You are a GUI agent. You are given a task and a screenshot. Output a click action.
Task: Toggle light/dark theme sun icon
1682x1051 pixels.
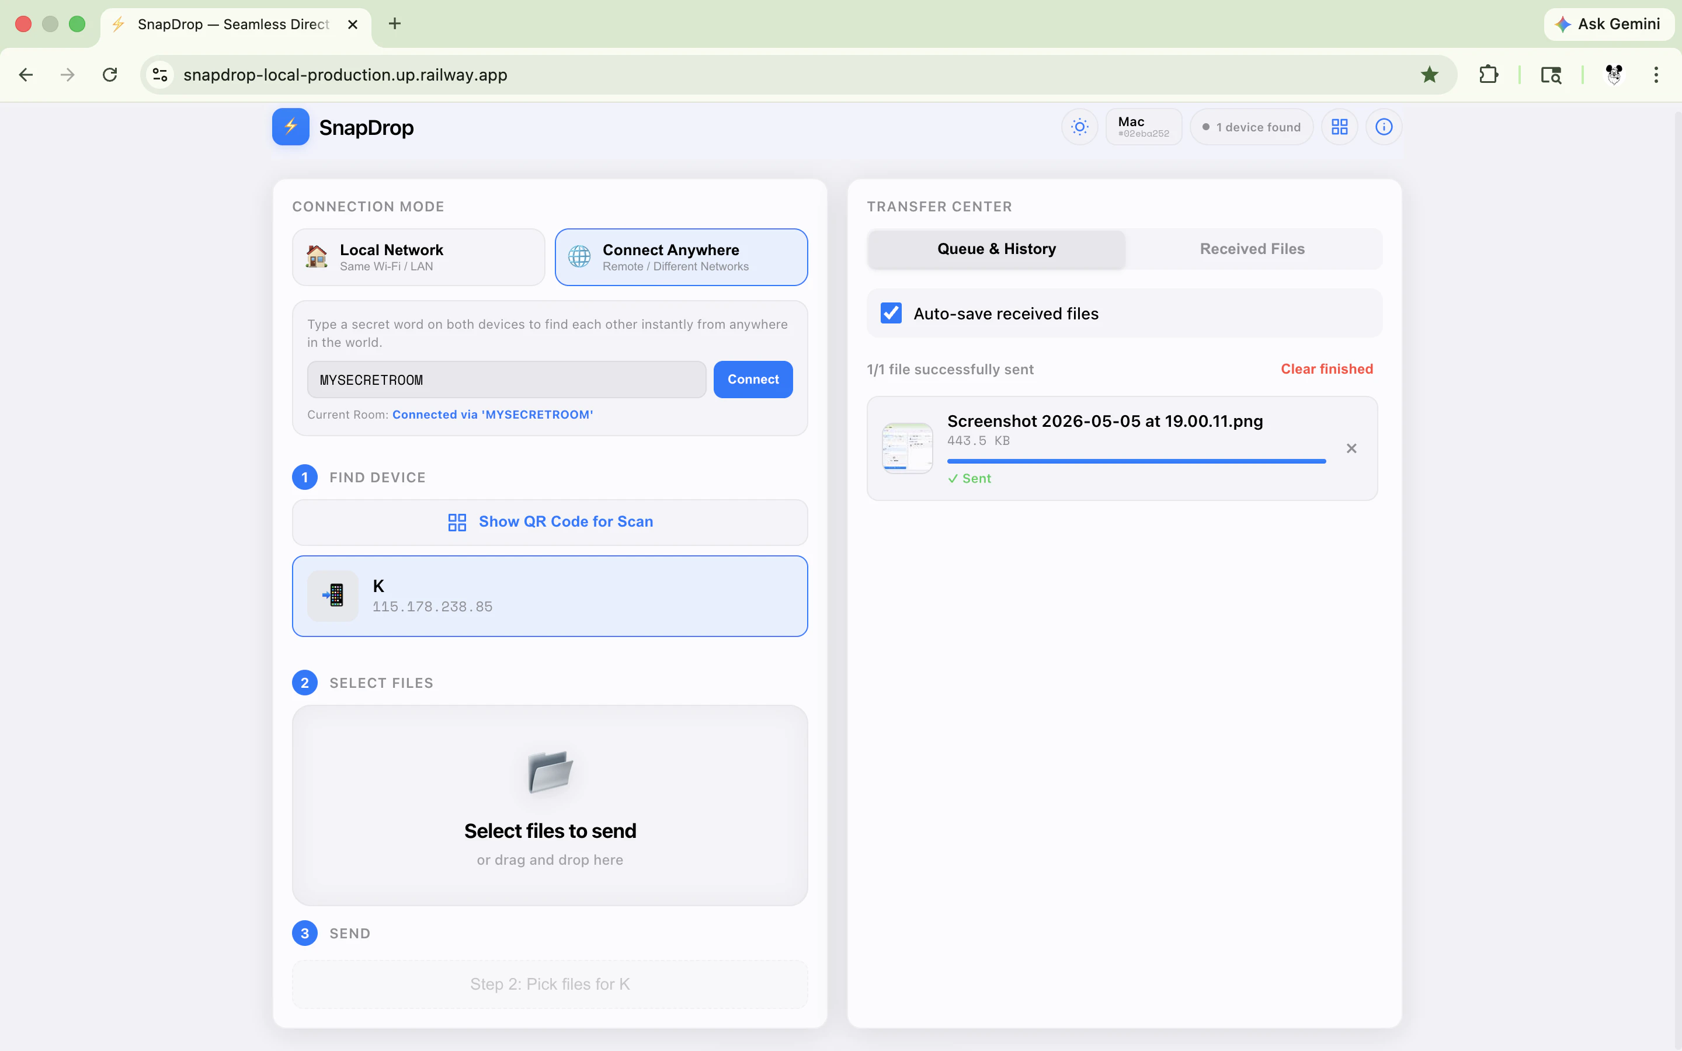click(x=1079, y=127)
